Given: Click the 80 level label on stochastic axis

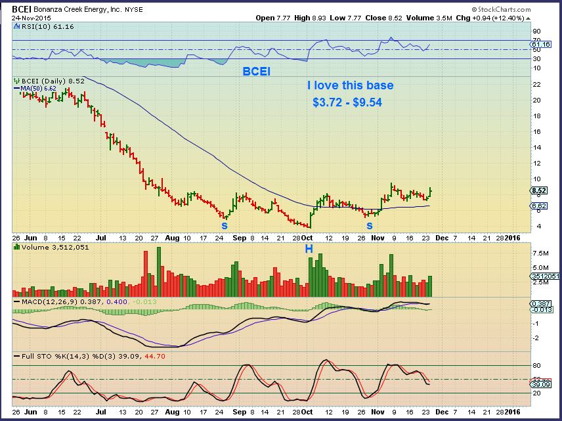Looking at the screenshot, I should pyautogui.click(x=536, y=365).
